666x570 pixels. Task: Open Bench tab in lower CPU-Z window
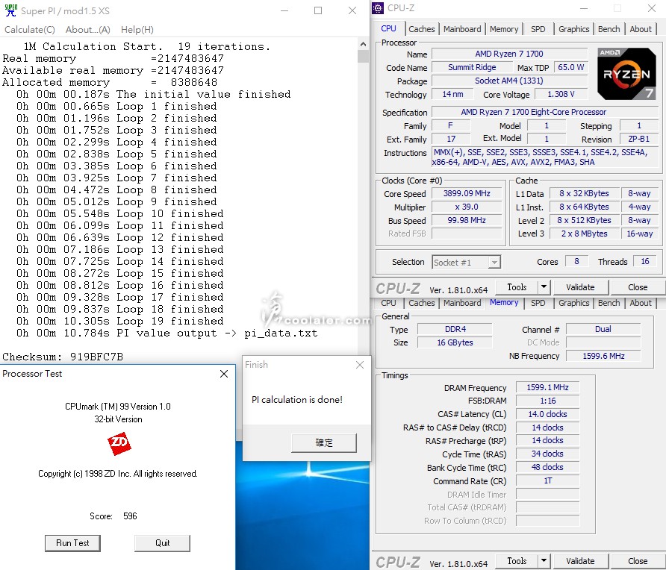[609, 303]
